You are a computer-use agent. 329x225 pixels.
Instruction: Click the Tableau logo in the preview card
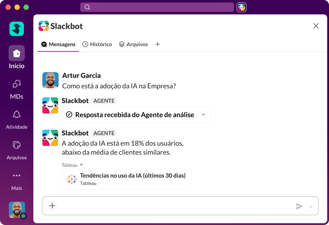pyautogui.click(x=72, y=179)
